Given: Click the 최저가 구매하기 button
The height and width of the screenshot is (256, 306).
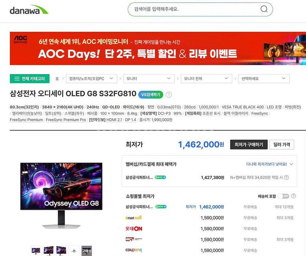Looking at the screenshot, I should [249, 145].
